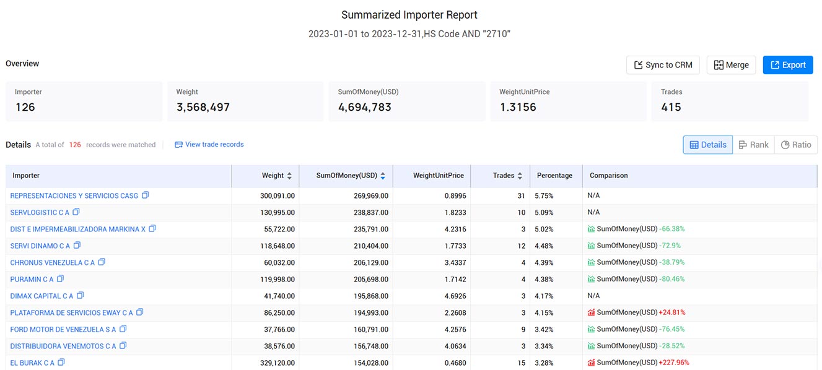Open comparison chart icon for PLATAFORMA EWAY +24.81%
Screen dimensions: 822x370
coord(592,312)
